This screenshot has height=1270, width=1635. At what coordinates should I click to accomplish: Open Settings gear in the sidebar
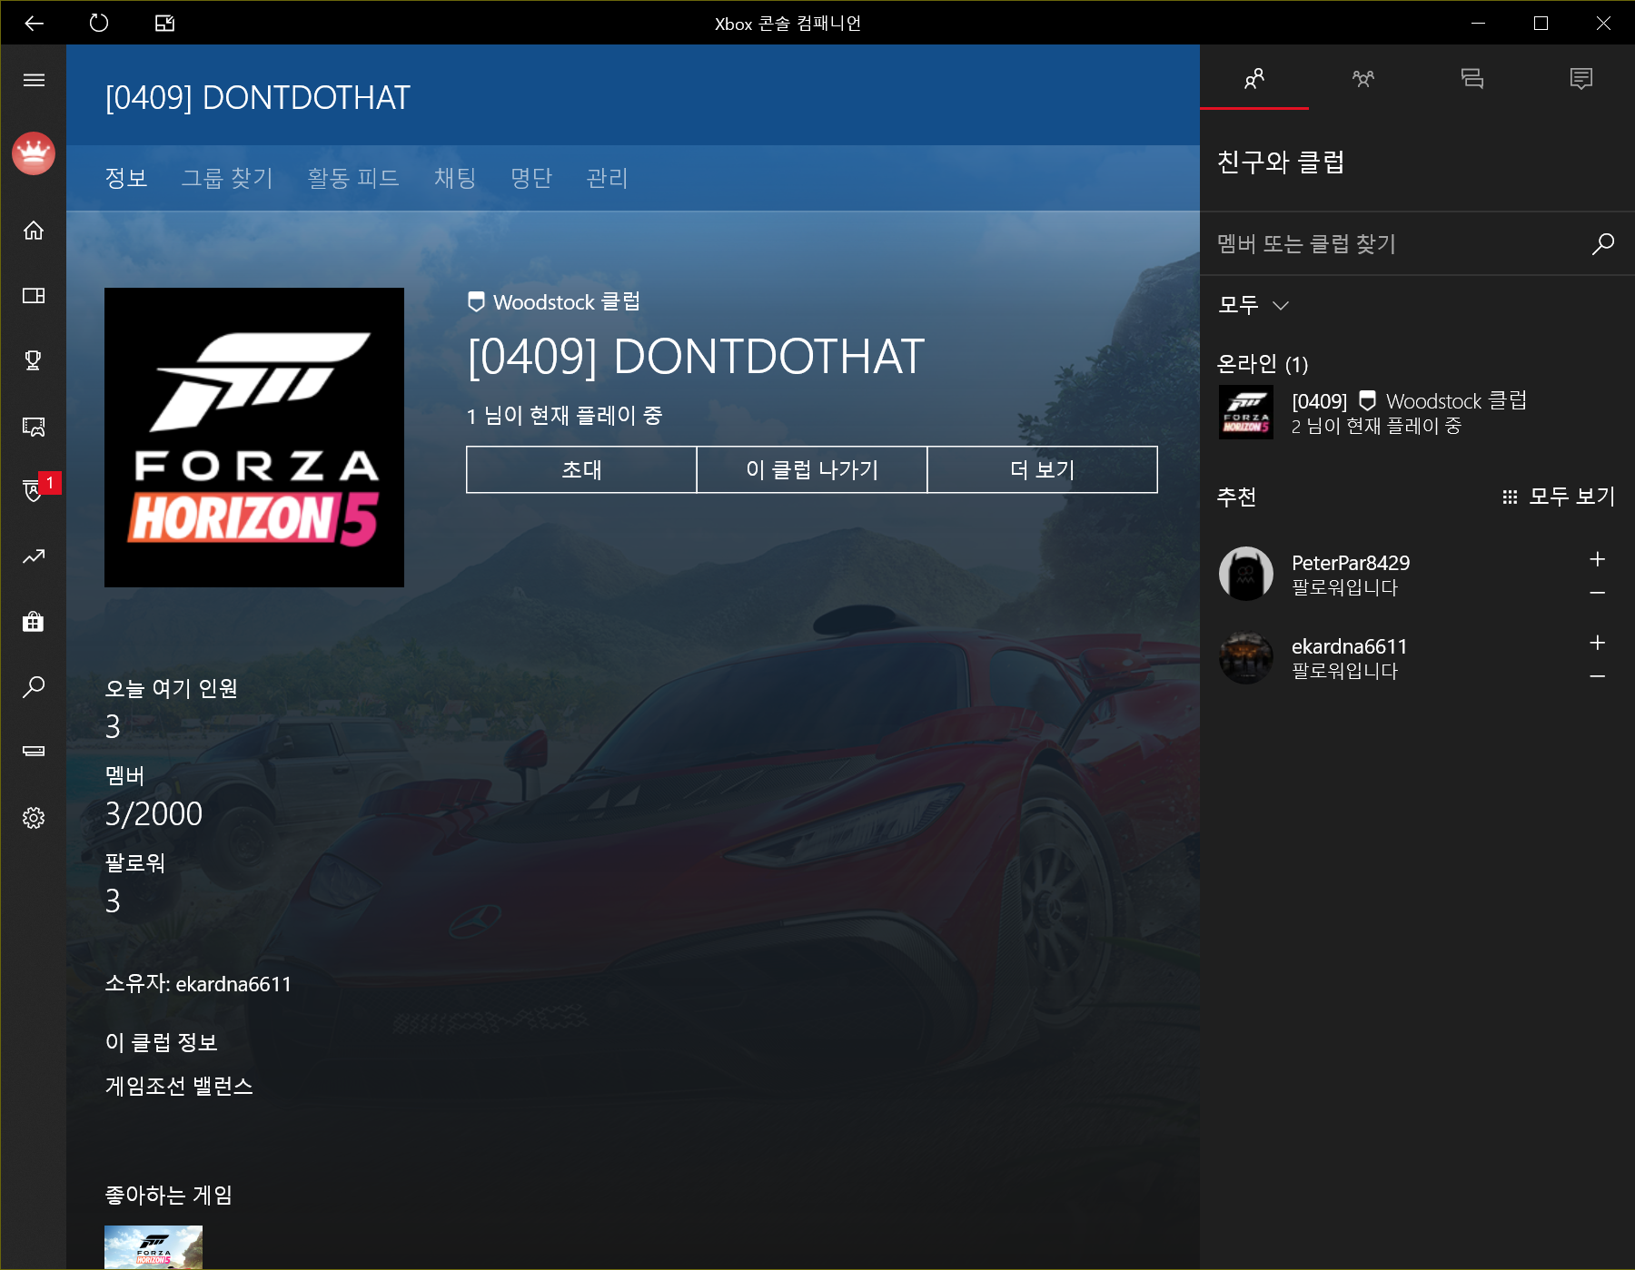[x=34, y=818]
